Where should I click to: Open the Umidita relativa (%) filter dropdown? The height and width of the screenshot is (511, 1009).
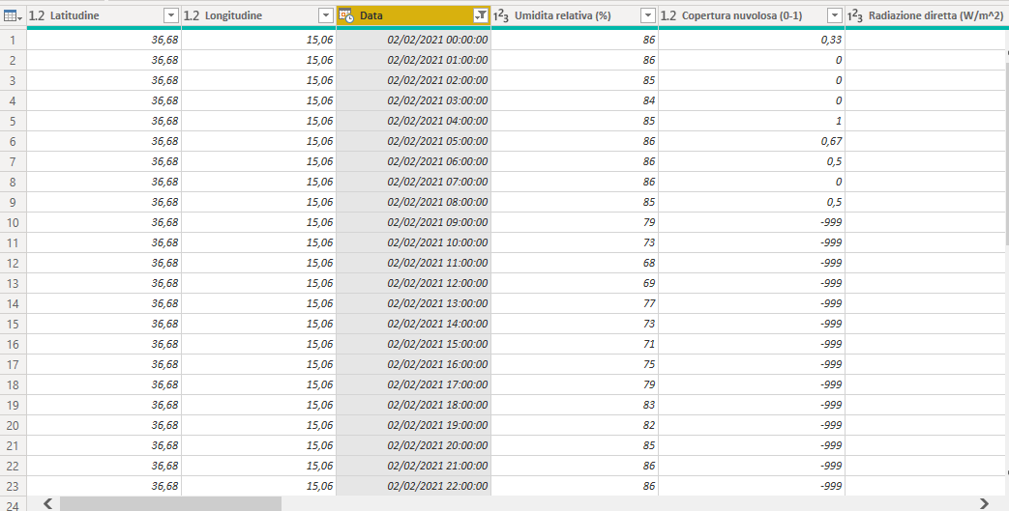(648, 15)
